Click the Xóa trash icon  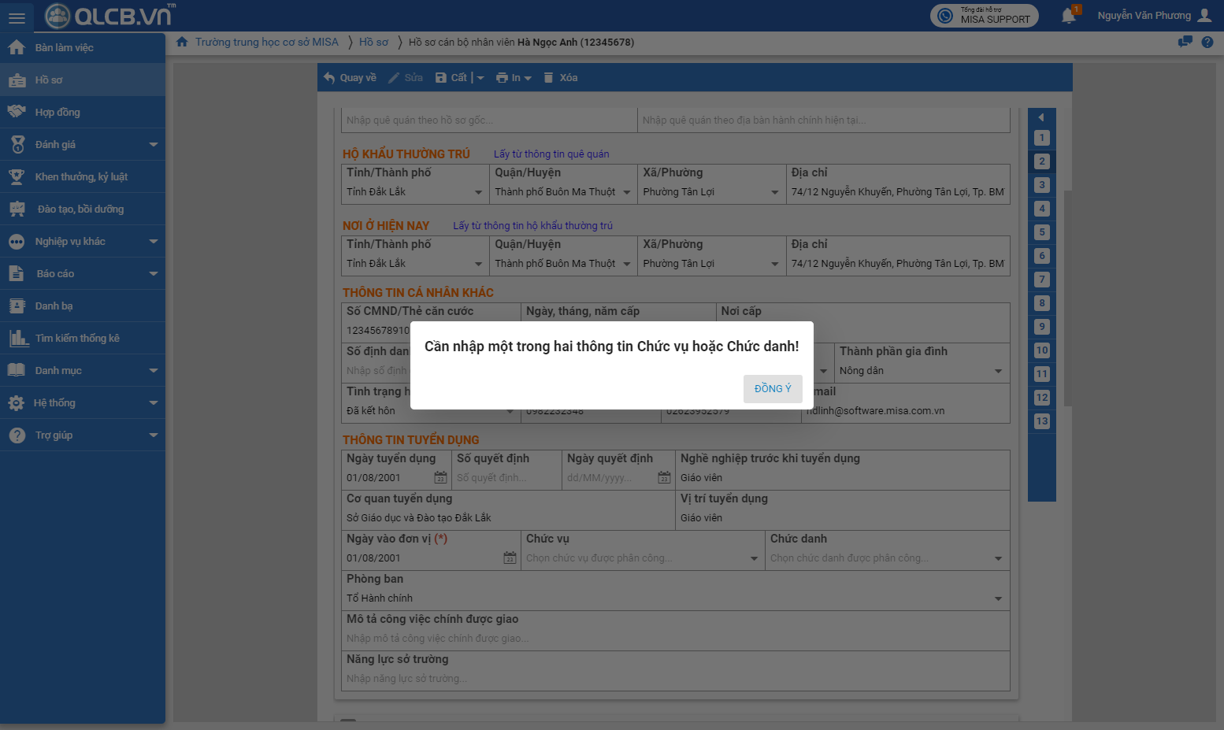pos(549,77)
